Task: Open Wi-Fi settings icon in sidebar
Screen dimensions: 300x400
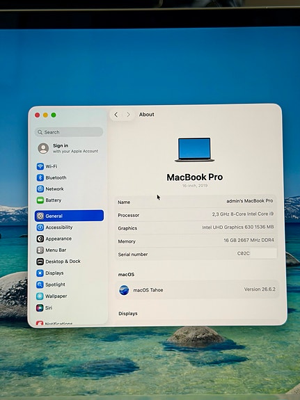Action: click(40, 166)
